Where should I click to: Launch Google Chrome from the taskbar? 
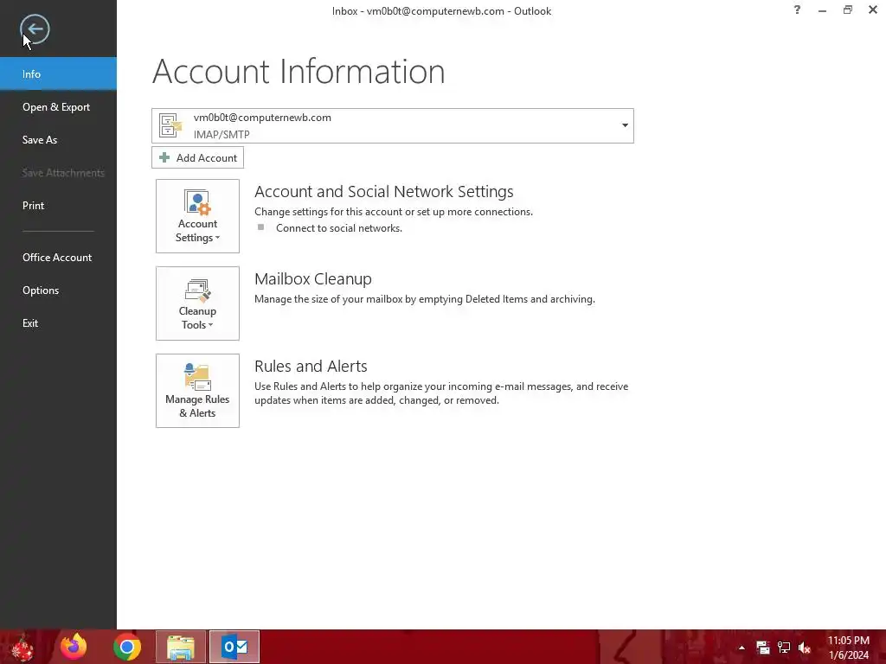coord(126,647)
